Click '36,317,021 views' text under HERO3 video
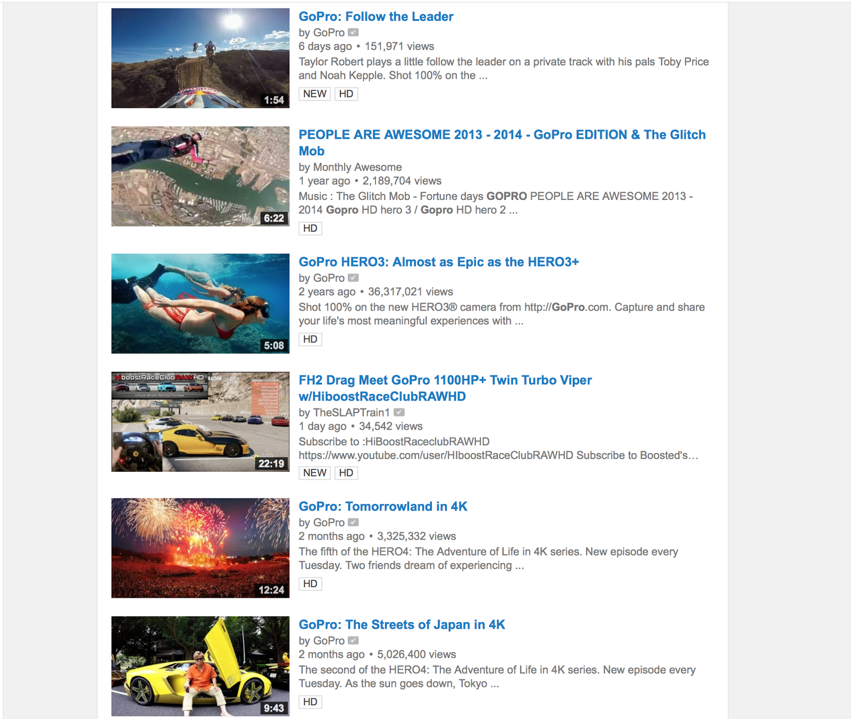 tap(411, 291)
